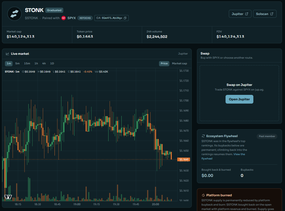Click the -0.45% change indicator

[88, 72]
